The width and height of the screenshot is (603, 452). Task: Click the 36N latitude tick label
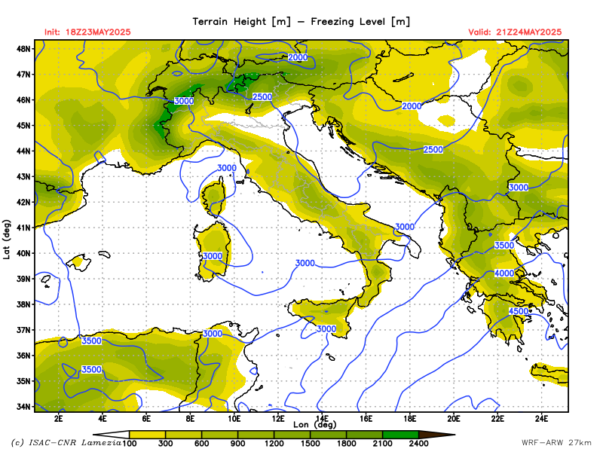coord(24,356)
